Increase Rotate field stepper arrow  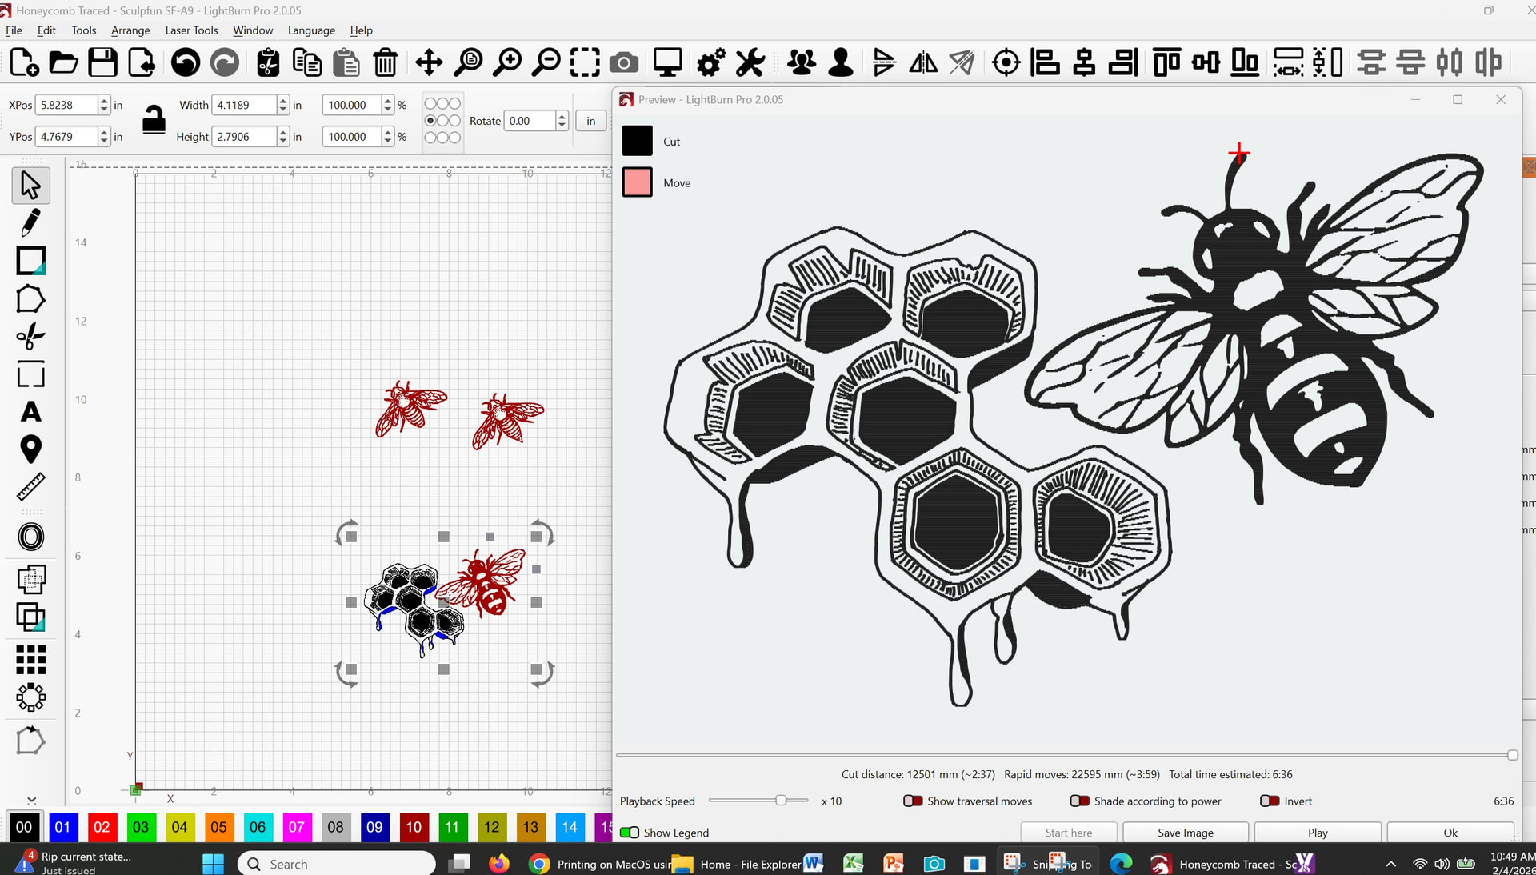tap(562, 117)
